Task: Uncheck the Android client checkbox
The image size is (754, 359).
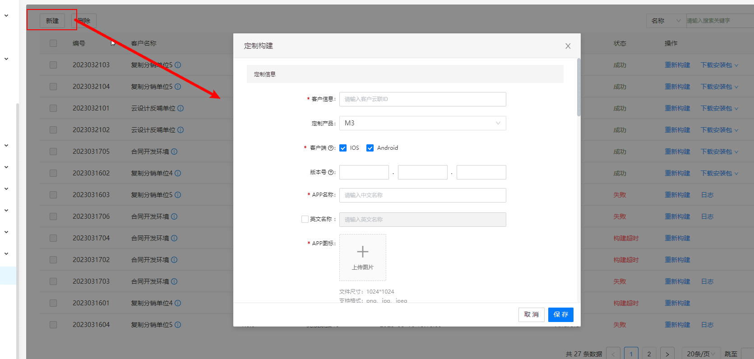Action: pyautogui.click(x=370, y=148)
